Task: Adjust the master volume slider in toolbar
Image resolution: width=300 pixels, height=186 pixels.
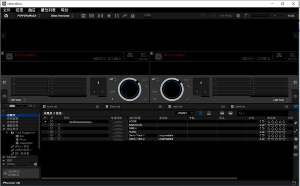Action: (x=261, y=16)
